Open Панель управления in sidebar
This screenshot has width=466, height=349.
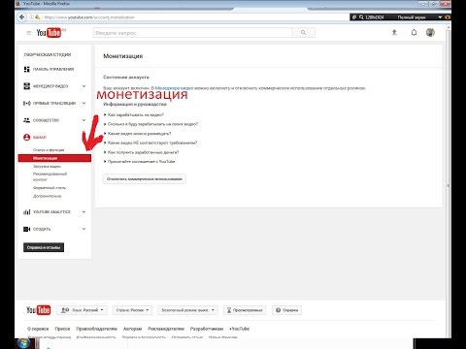pos(53,69)
